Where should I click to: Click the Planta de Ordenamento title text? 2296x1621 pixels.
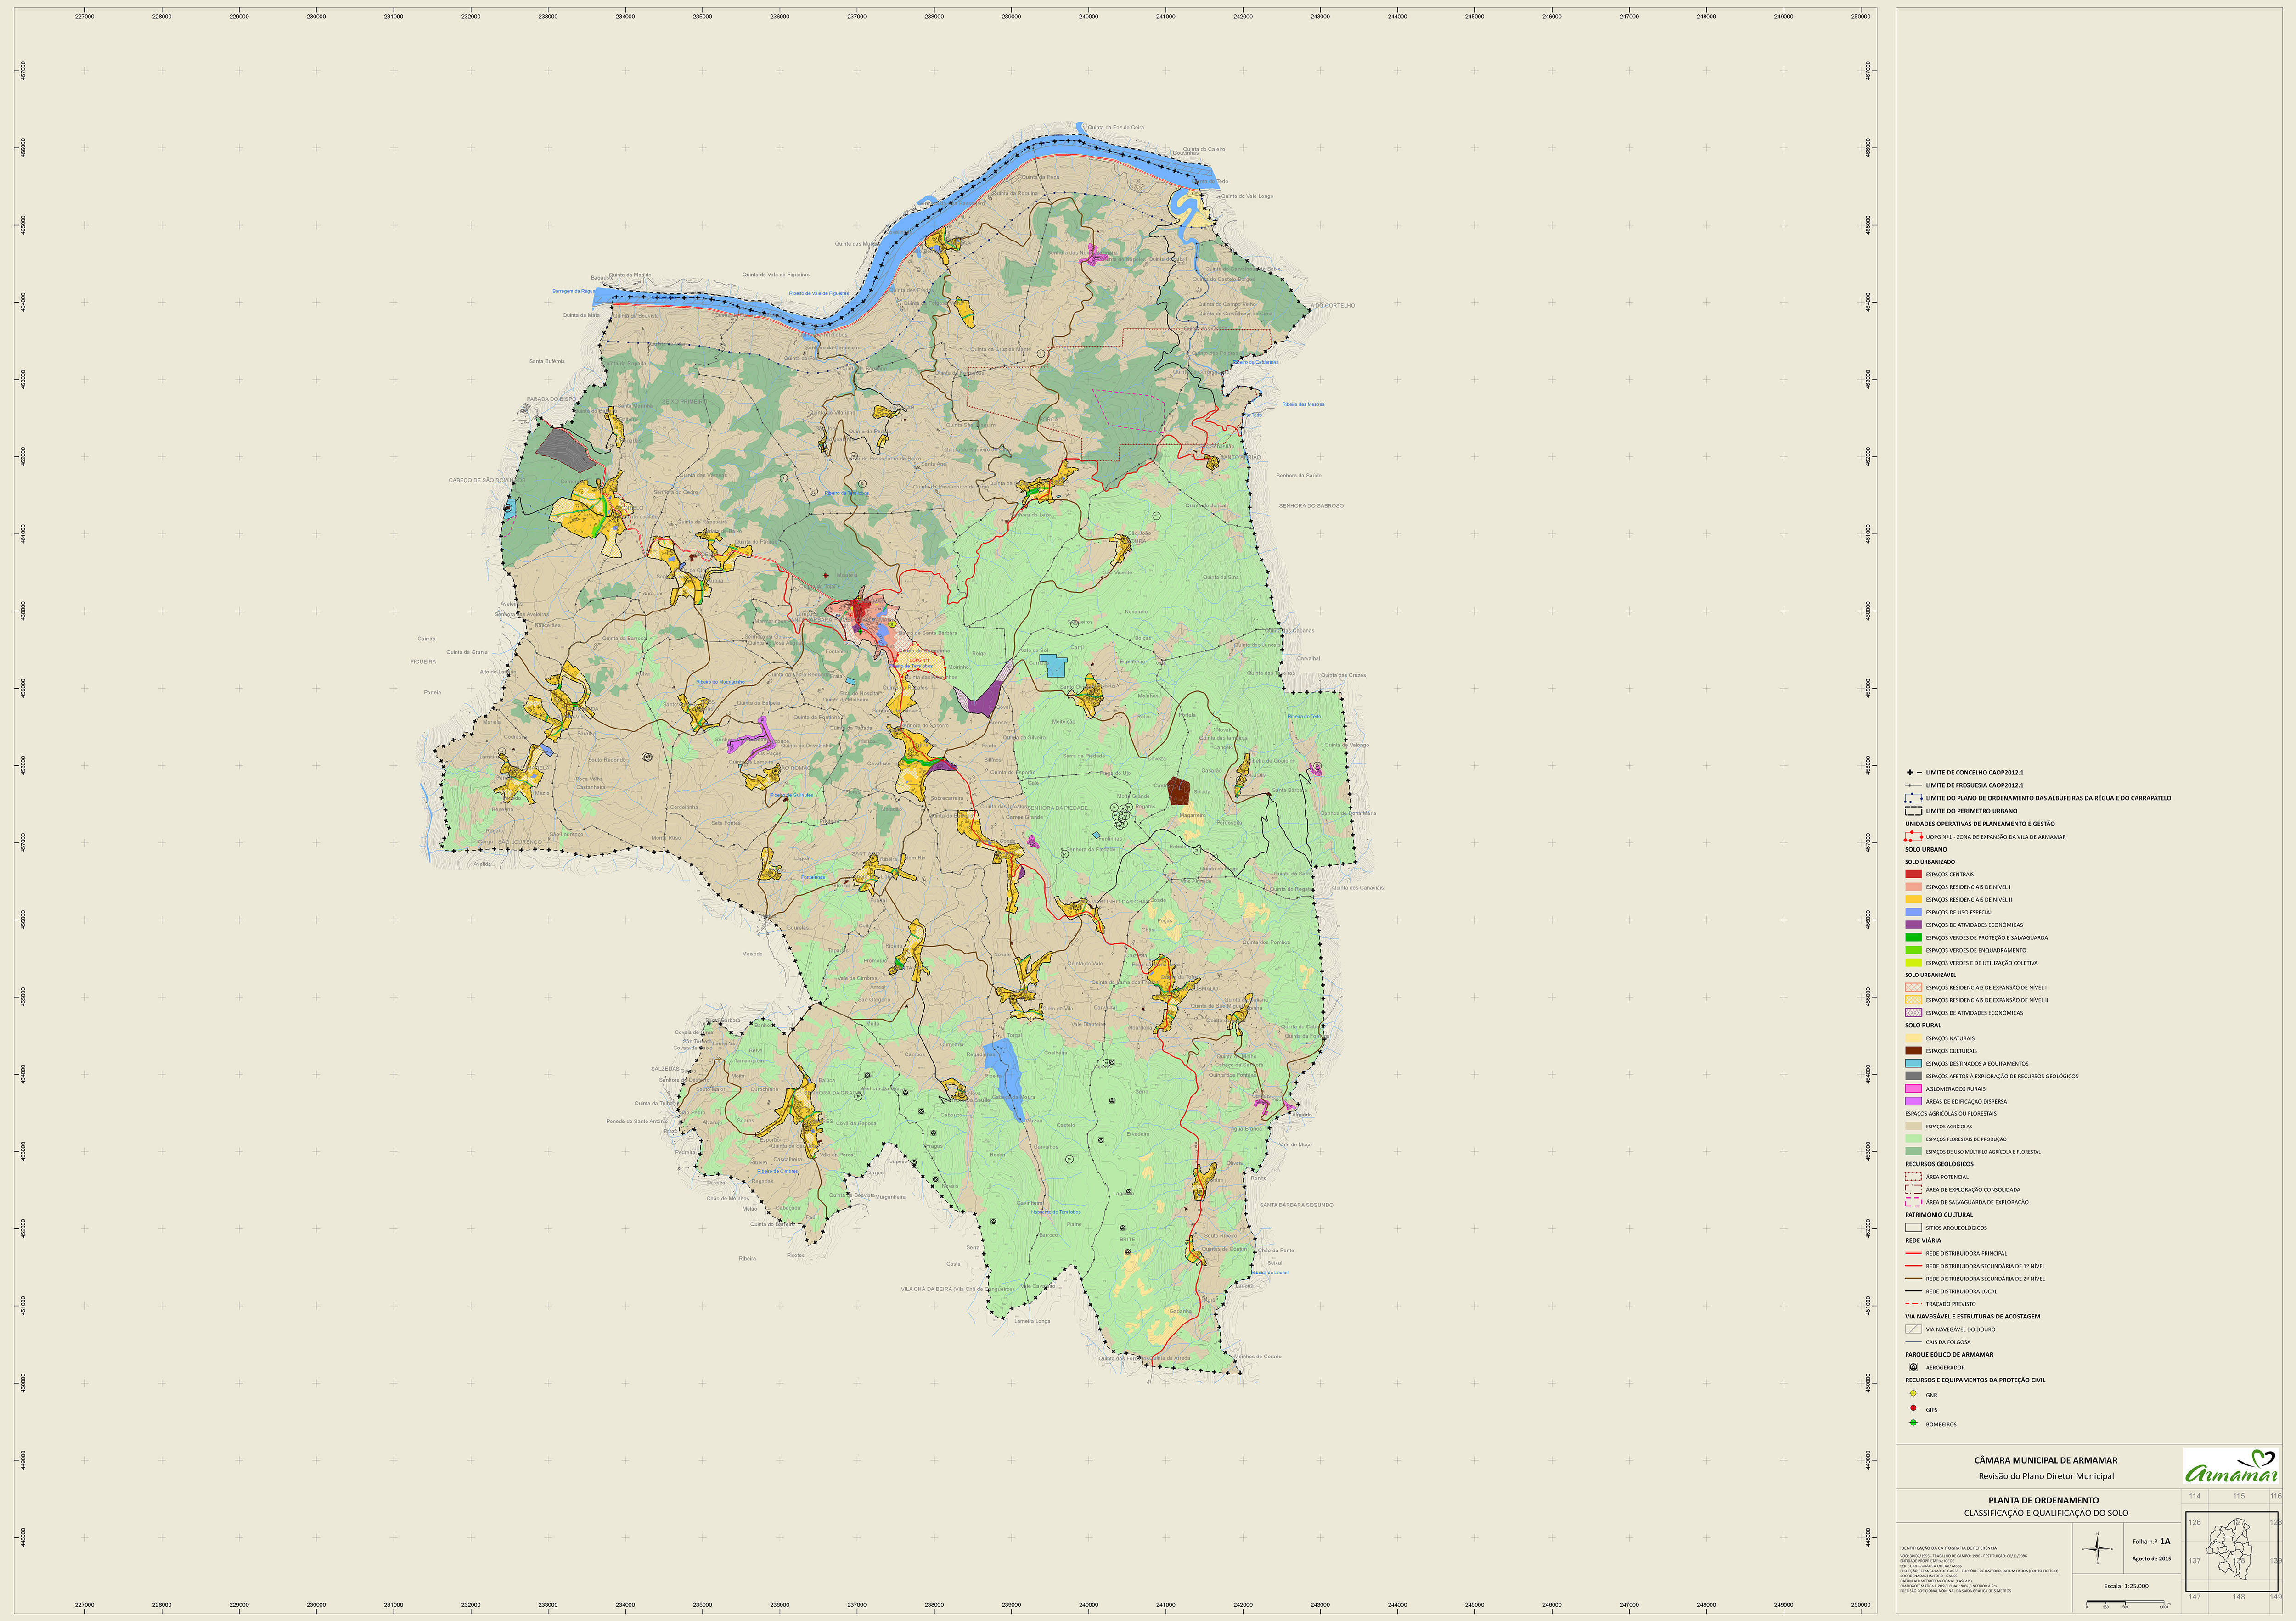[x=2043, y=1500]
